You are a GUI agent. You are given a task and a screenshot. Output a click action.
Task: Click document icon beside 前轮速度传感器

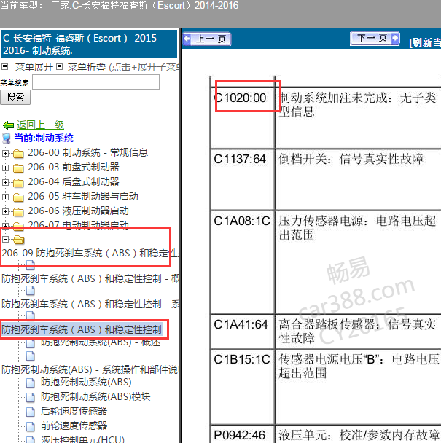31,427
